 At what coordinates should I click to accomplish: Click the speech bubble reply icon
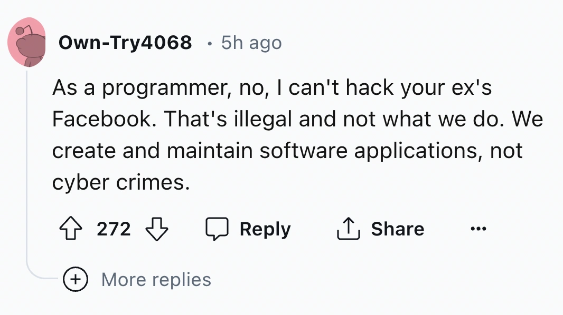(x=217, y=229)
